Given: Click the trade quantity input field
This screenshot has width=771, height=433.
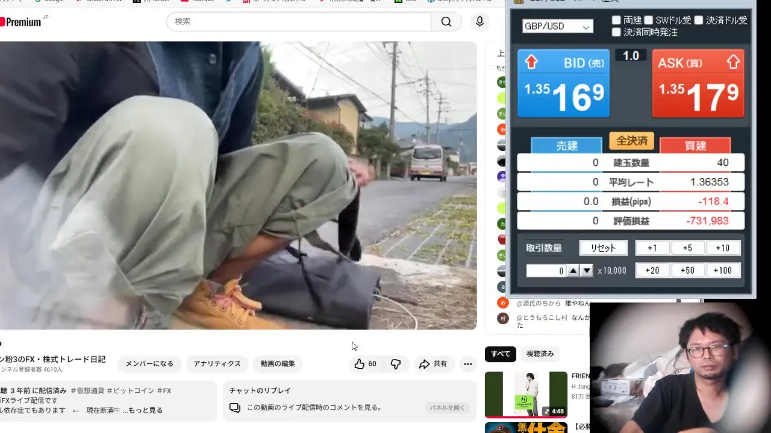Looking at the screenshot, I should tap(546, 271).
